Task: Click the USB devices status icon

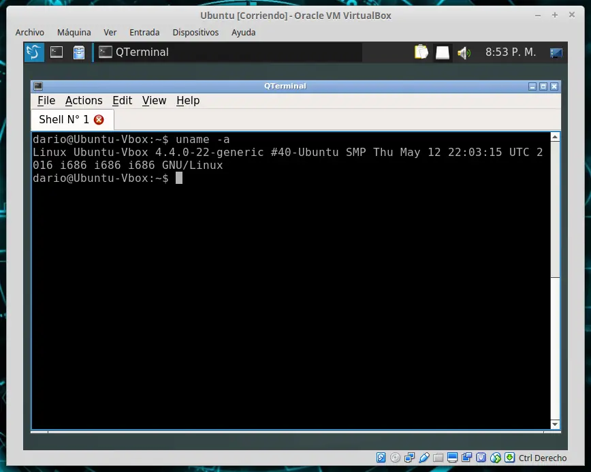Action: tap(424, 458)
